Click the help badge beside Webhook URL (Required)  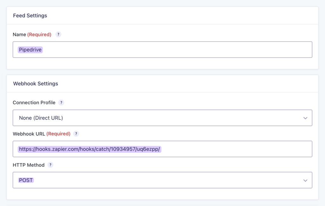76,134
